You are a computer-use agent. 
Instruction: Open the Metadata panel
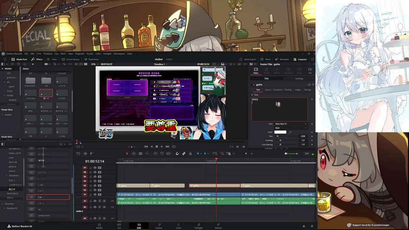click(282, 59)
